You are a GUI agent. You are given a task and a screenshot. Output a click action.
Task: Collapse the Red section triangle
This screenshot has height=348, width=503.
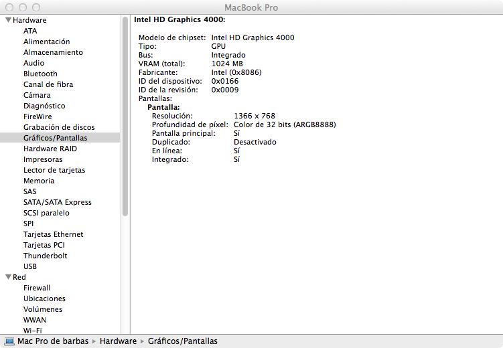(8, 277)
